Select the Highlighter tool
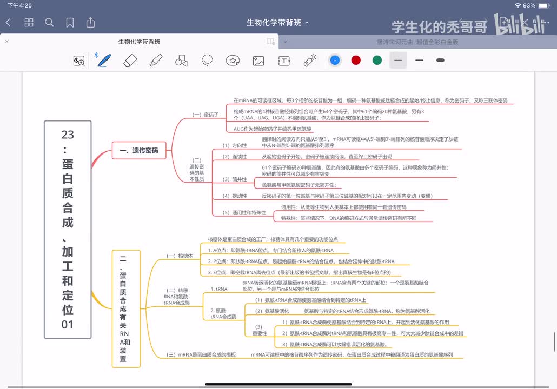This screenshot has height=389, width=557. pyautogui.click(x=156, y=61)
